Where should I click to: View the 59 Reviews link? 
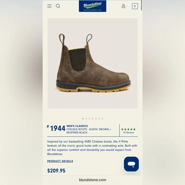(x=129, y=133)
